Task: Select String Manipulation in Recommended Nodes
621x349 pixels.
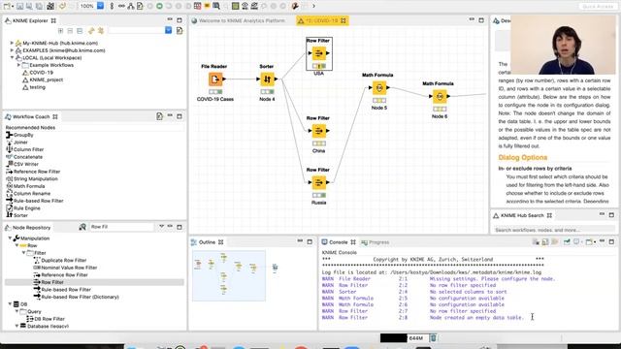Action: coord(36,178)
